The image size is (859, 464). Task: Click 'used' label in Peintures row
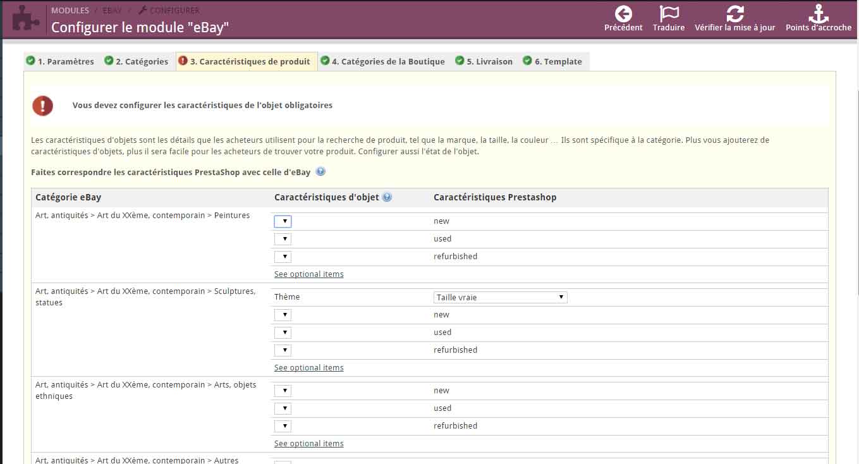click(x=442, y=239)
